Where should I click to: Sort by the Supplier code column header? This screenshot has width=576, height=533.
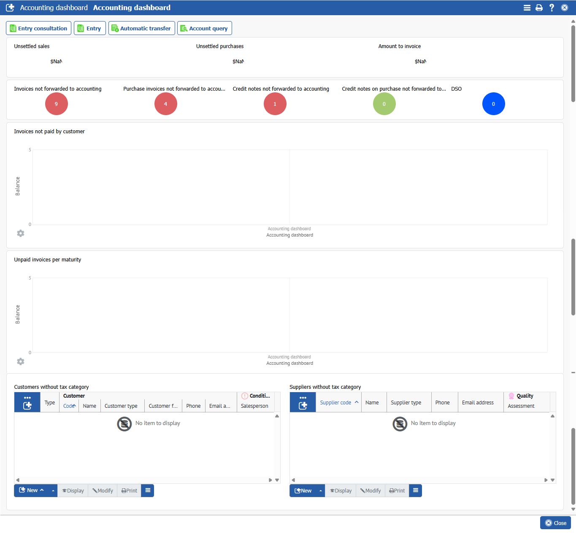[335, 403]
